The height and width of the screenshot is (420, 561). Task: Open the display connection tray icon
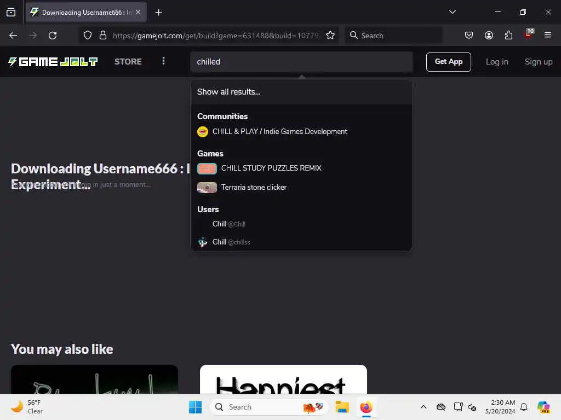pos(458,407)
